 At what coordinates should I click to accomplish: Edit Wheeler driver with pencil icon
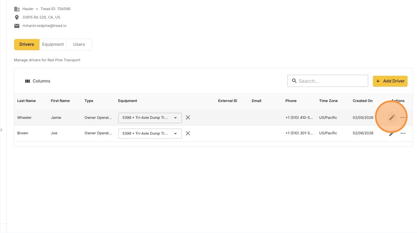point(391,118)
